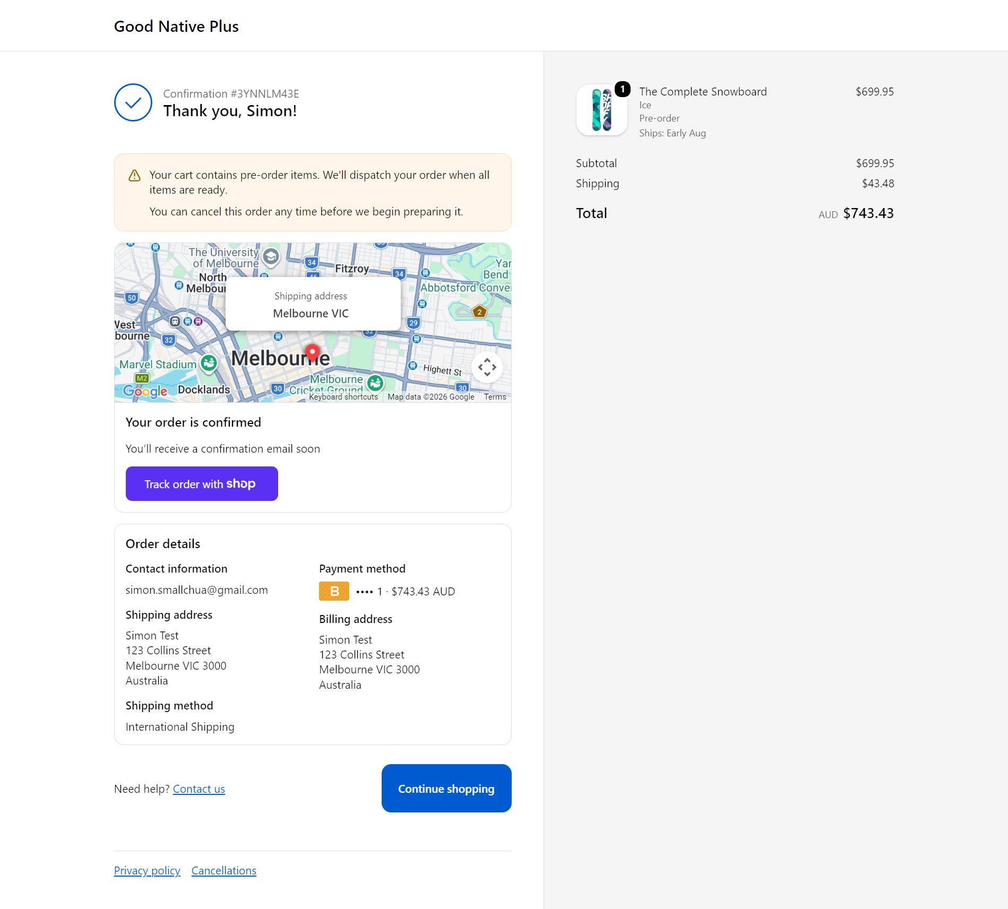This screenshot has width=1008, height=909.
Task: Click The Complete Snowboard product name
Action: pos(703,92)
